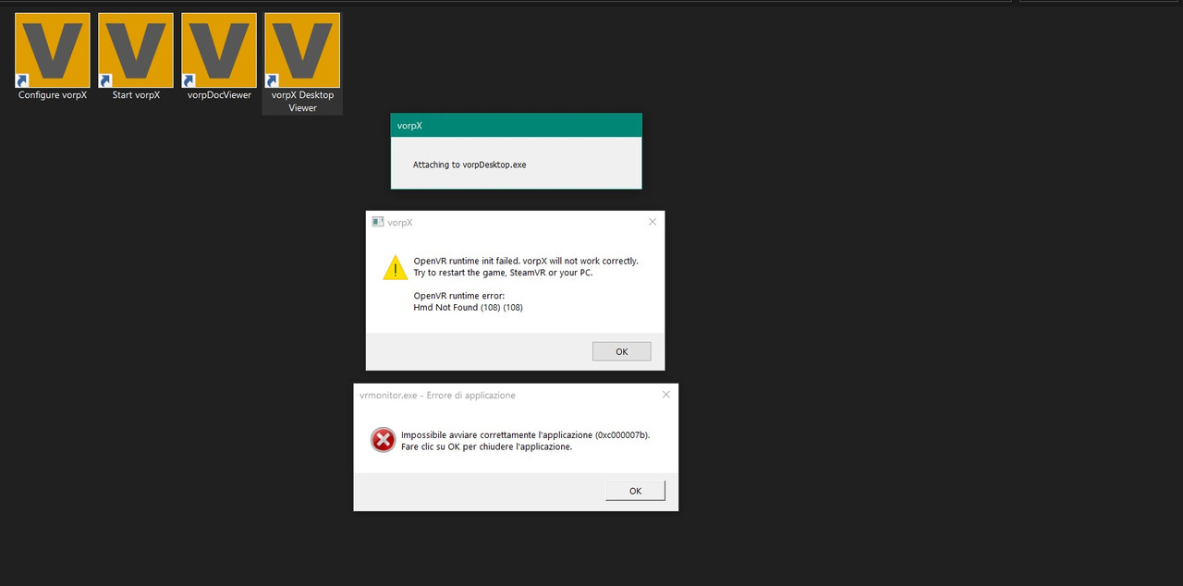Click the green vorpX title bar of the attaching popup

click(x=516, y=126)
